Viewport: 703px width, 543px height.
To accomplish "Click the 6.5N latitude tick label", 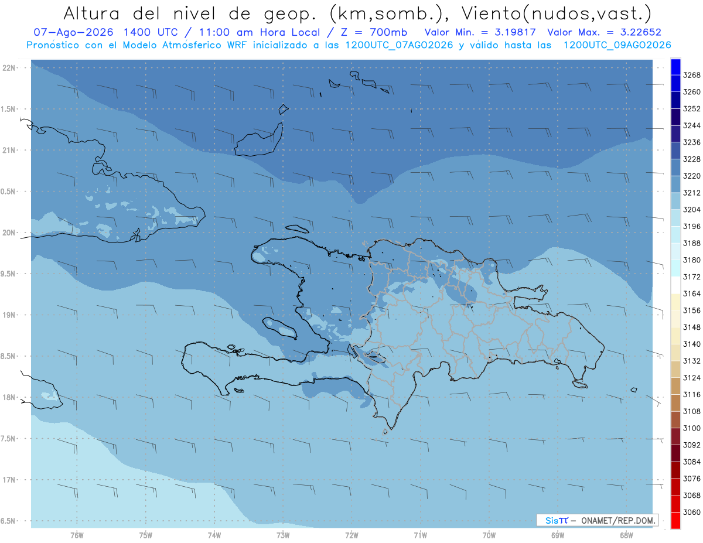I will coord(8,521).
